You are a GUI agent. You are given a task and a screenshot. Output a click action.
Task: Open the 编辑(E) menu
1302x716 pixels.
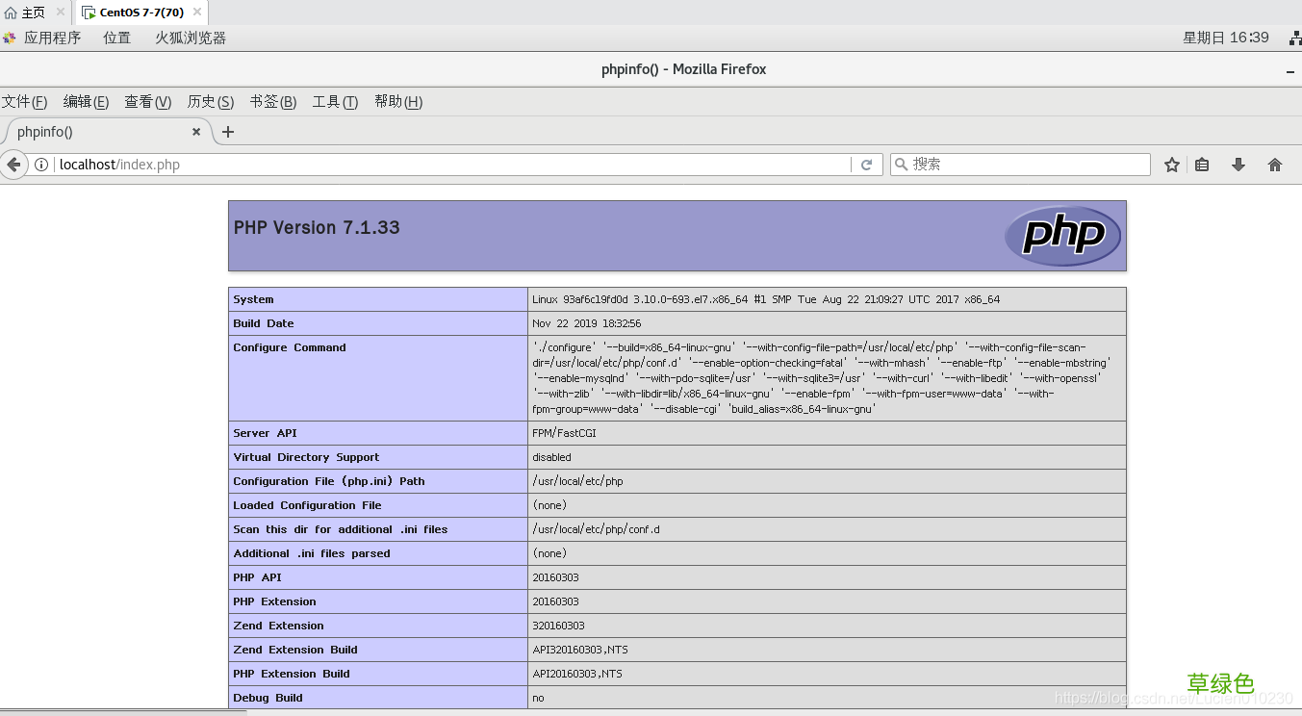click(x=86, y=102)
